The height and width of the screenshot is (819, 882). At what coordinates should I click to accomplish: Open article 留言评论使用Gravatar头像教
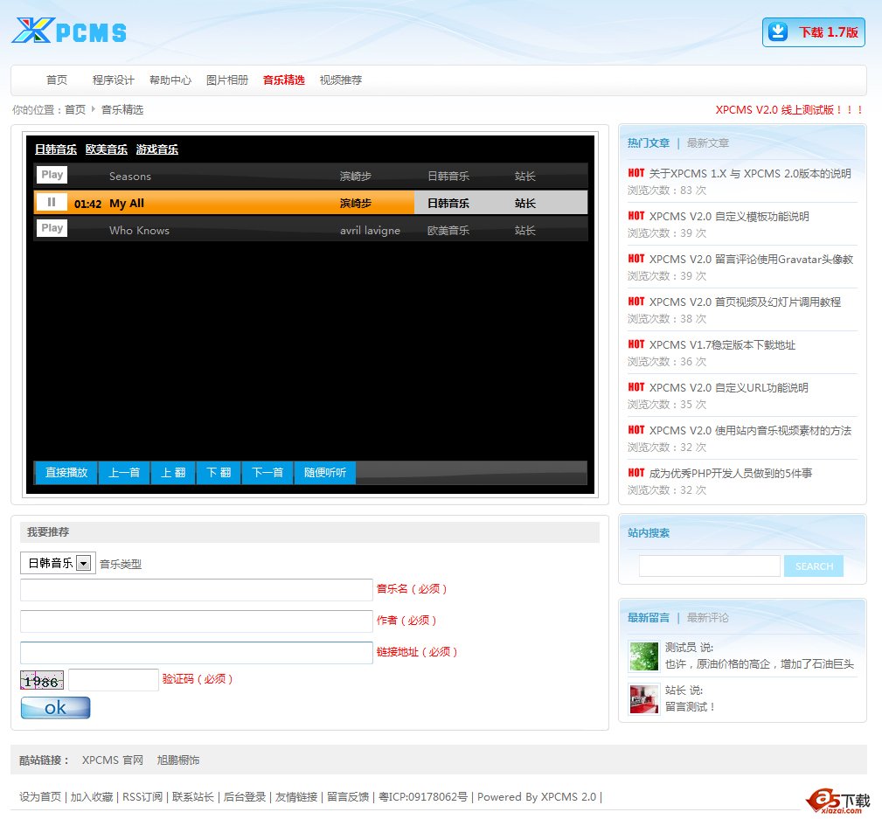pyautogui.click(x=752, y=259)
